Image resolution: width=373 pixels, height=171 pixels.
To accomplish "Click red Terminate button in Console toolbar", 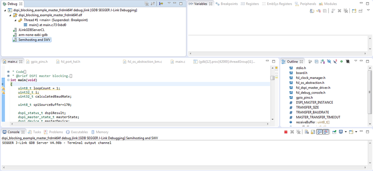I will click(286, 132).
